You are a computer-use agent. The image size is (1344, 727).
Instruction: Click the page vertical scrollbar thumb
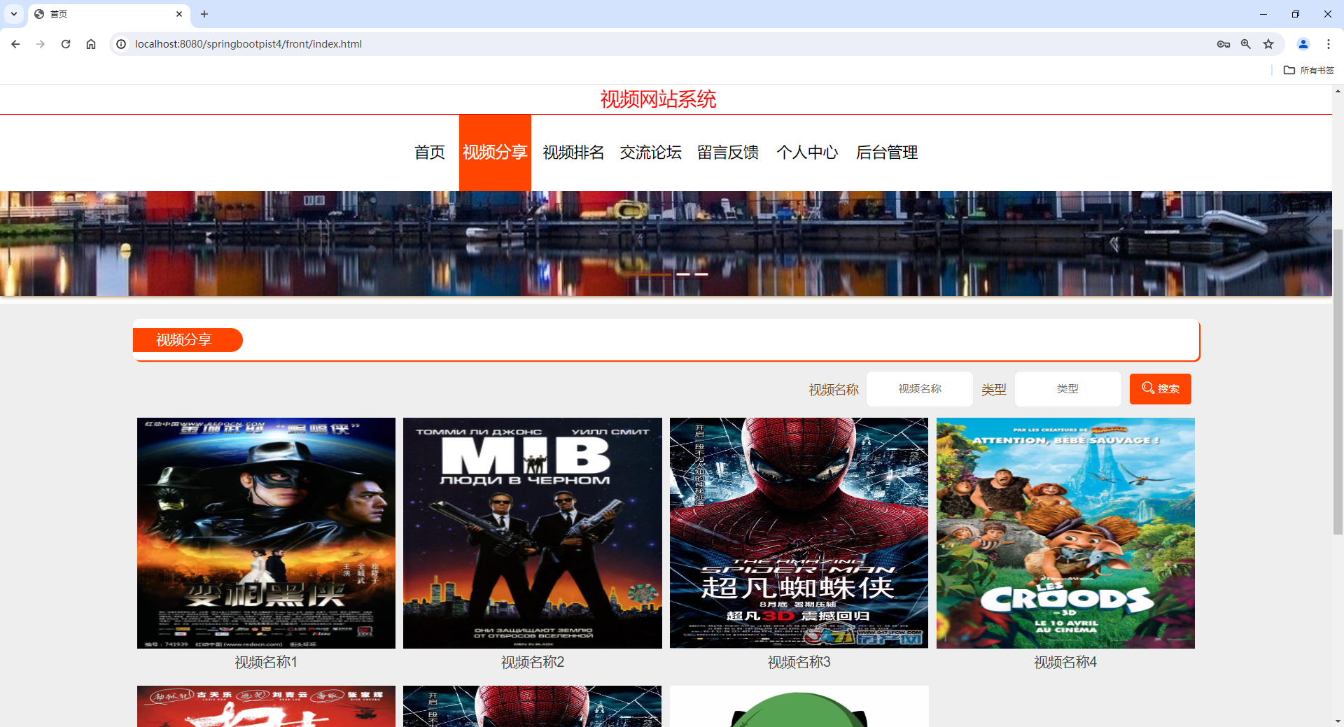tap(1338, 381)
